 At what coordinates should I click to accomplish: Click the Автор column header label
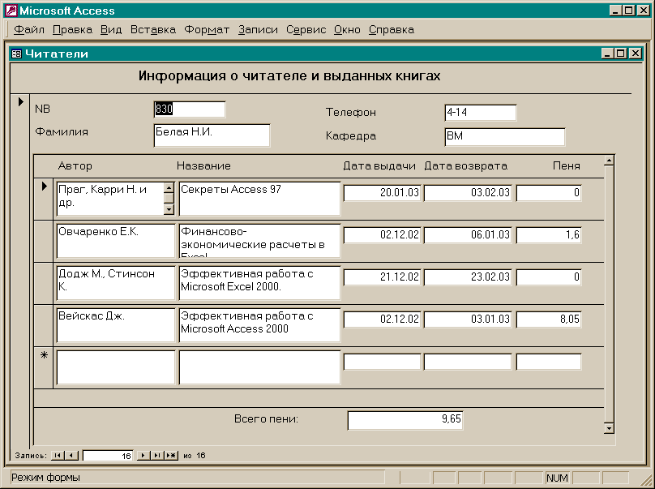(x=75, y=166)
